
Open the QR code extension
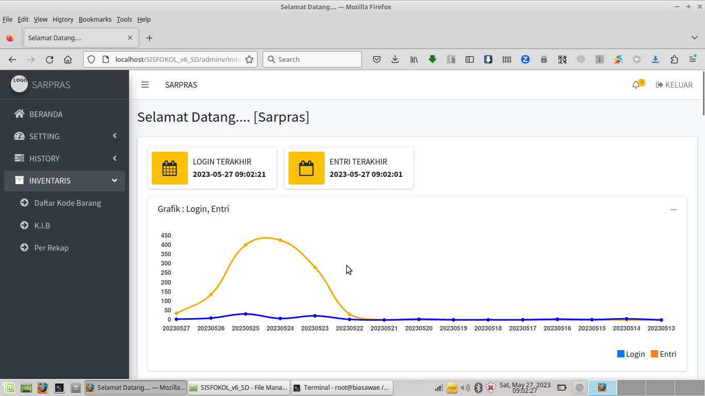(563, 59)
